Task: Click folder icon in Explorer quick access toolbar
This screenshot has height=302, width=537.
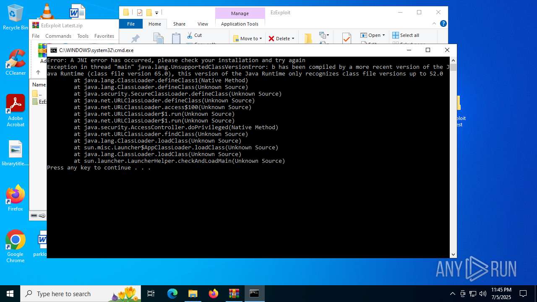Action: 125,13
